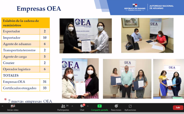This screenshot has width=184, height=114.
Task: Click the photo of two masked women holding certificate beside large OEA banner
Action: pos(86,36)
